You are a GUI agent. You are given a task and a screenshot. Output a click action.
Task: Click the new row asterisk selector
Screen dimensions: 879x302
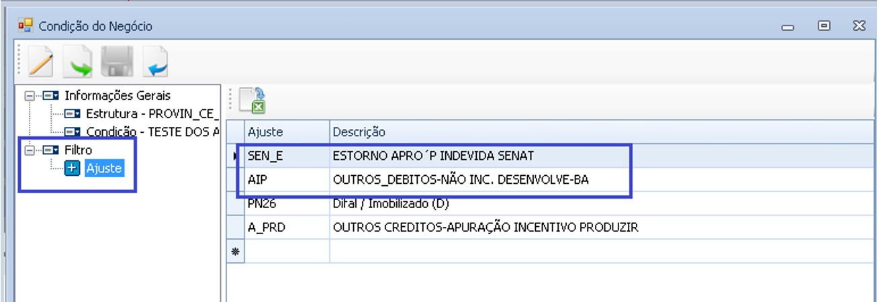[235, 251]
